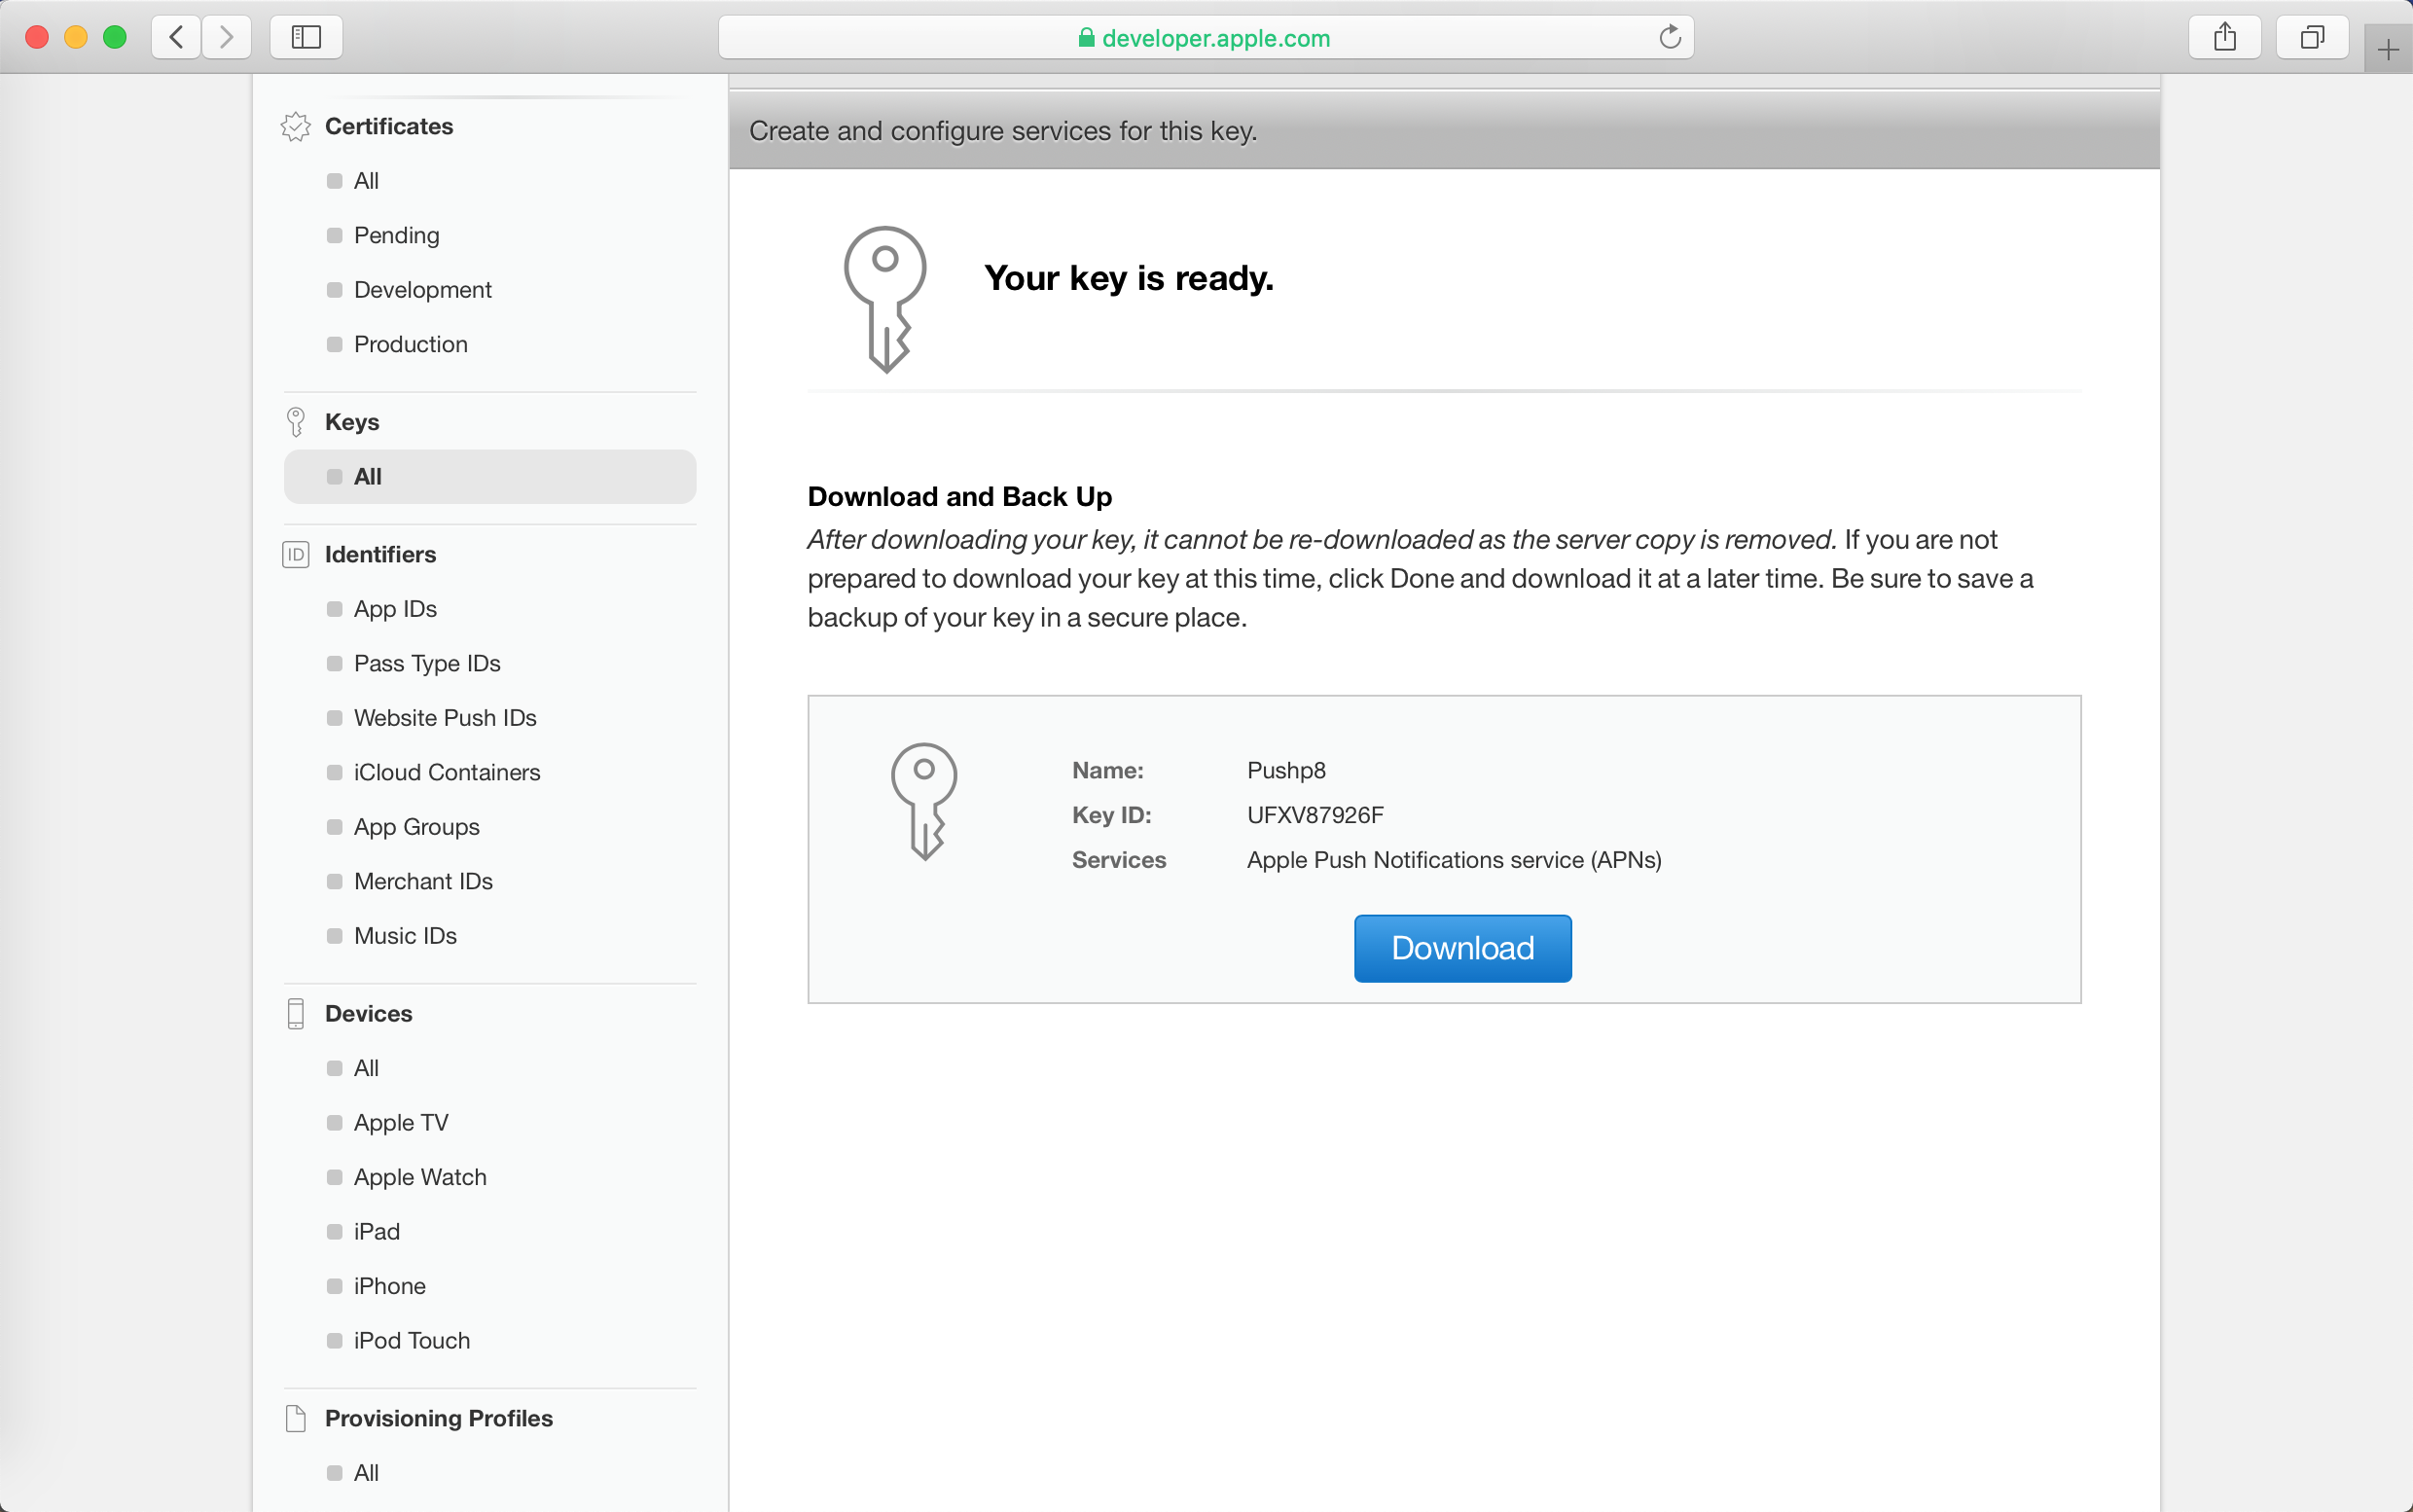Click the Keys section heading
2413x1512 pixels.
(352, 422)
